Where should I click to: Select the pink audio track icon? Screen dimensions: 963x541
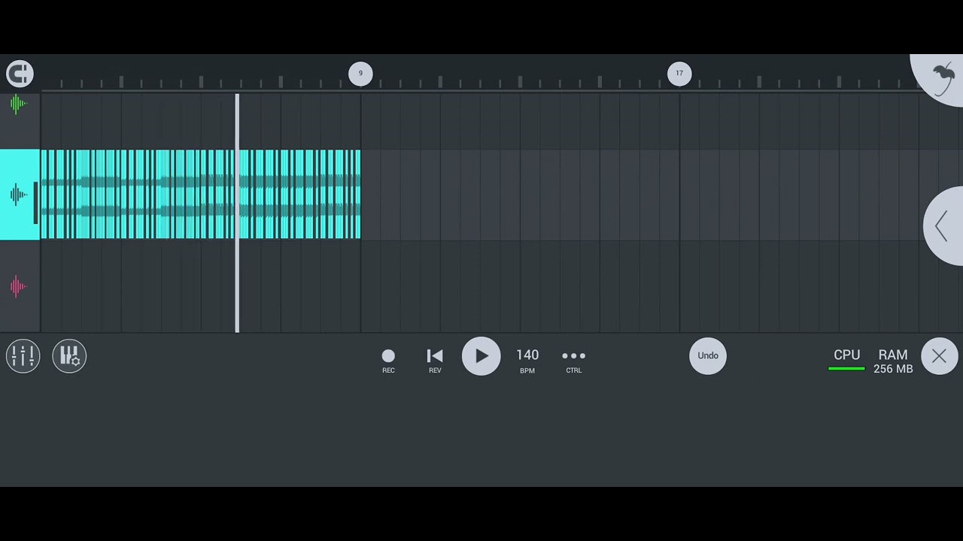(x=18, y=286)
